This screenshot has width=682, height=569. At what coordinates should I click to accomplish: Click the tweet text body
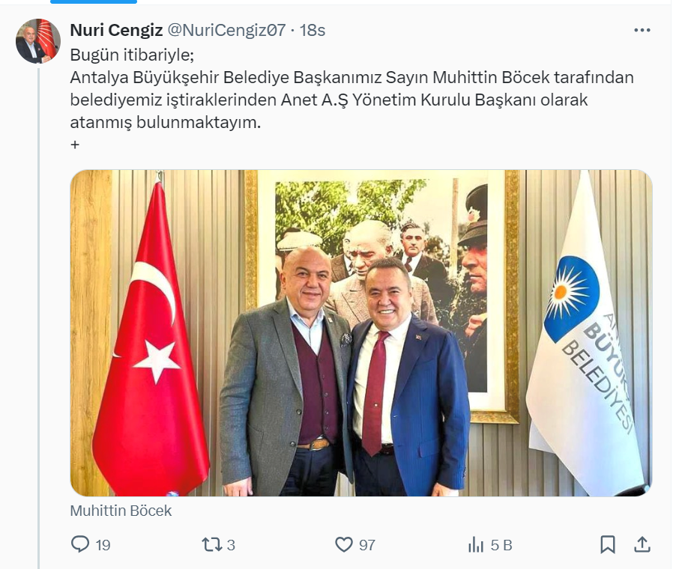[352, 88]
